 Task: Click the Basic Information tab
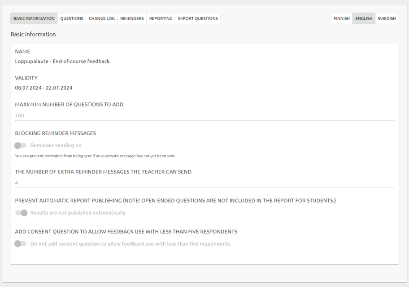point(34,18)
